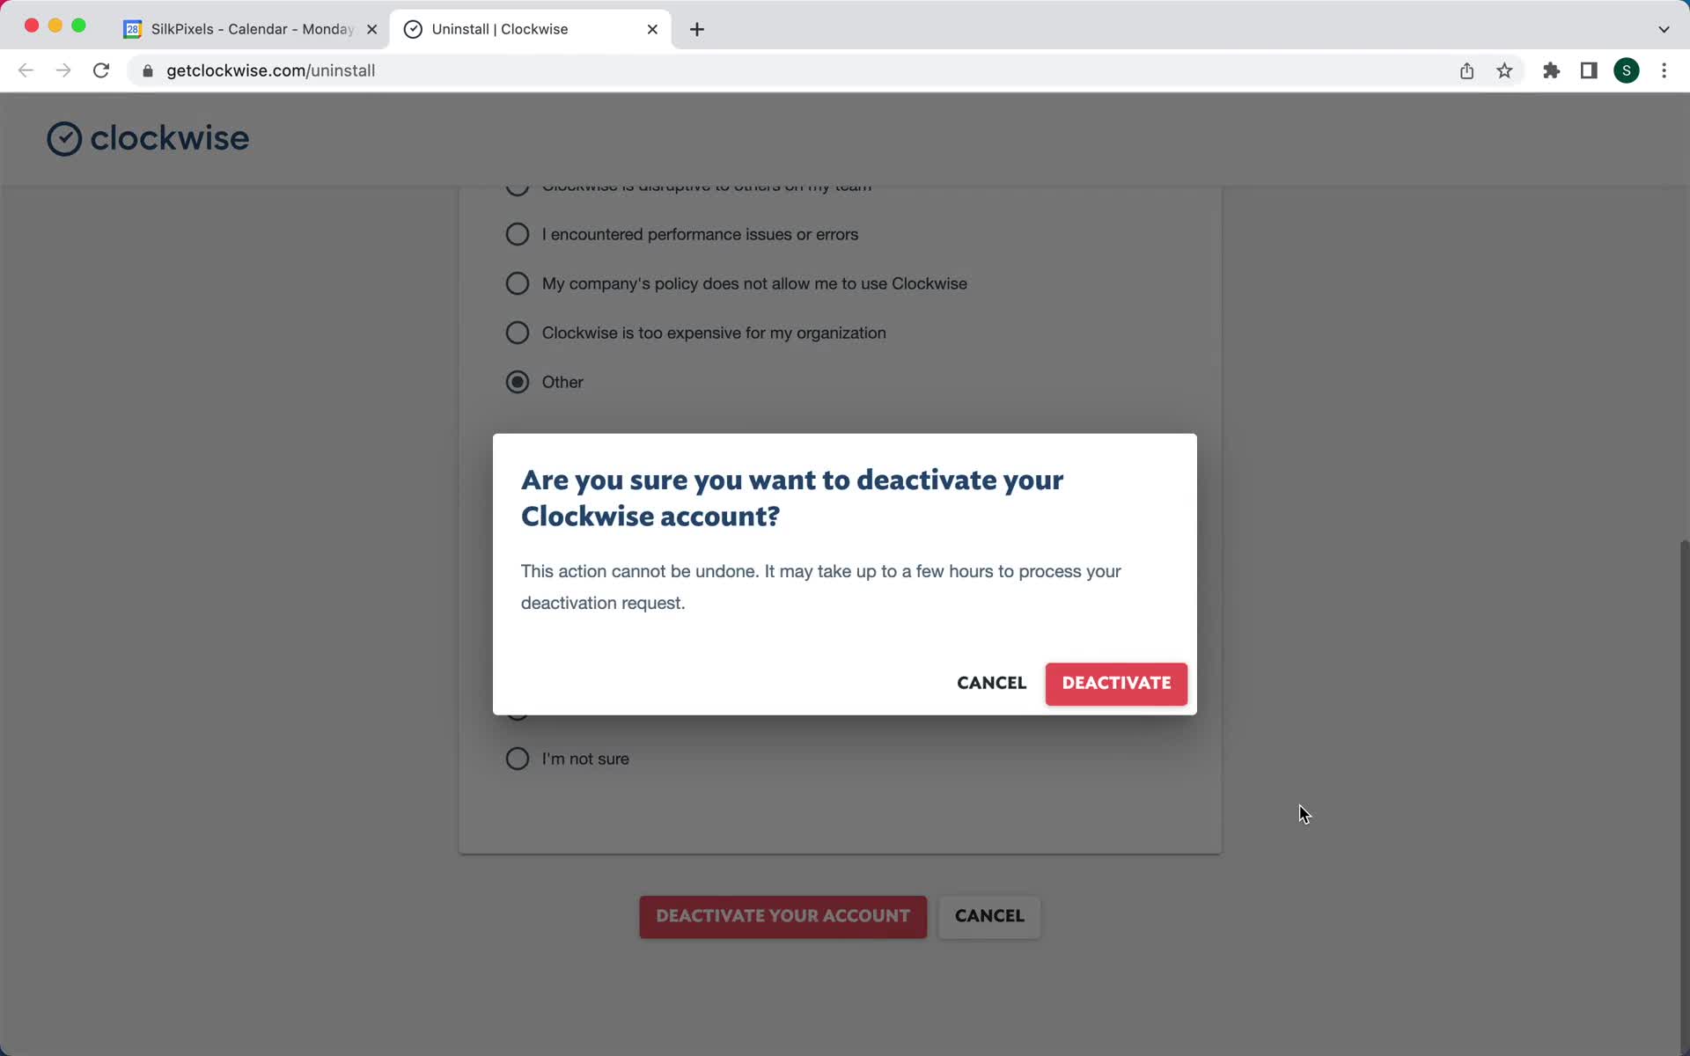Click the DEACTIVATE confirmation button
1690x1056 pixels.
click(1116, 683)
